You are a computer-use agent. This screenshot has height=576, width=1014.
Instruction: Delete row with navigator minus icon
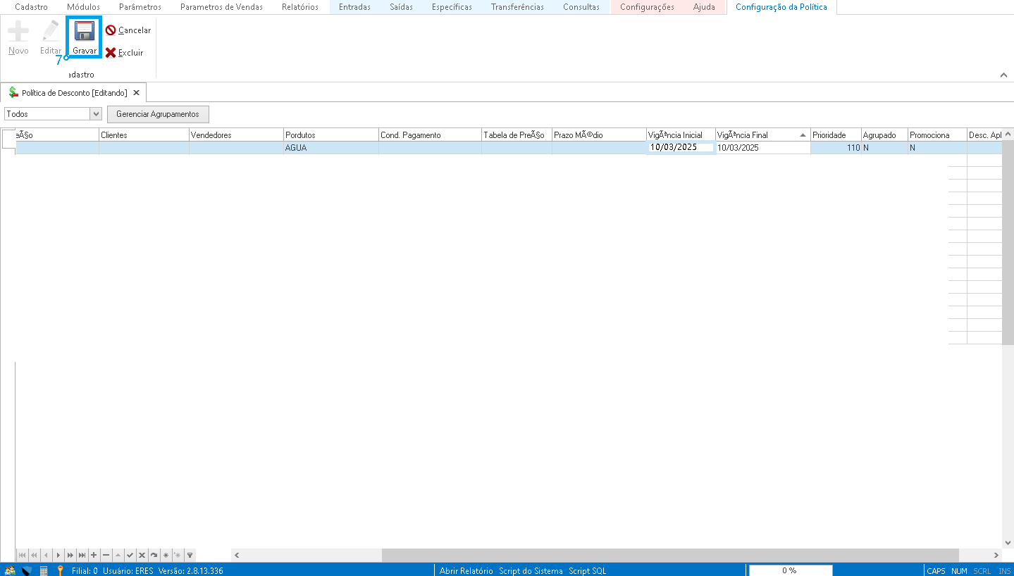(106, 555)
